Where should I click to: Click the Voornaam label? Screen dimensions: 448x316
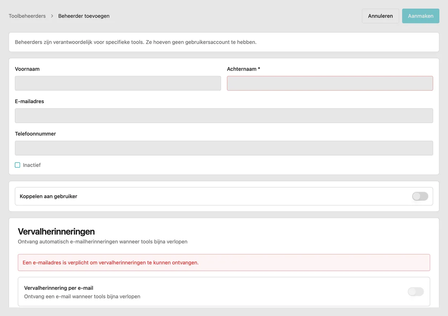pos(27,69)
